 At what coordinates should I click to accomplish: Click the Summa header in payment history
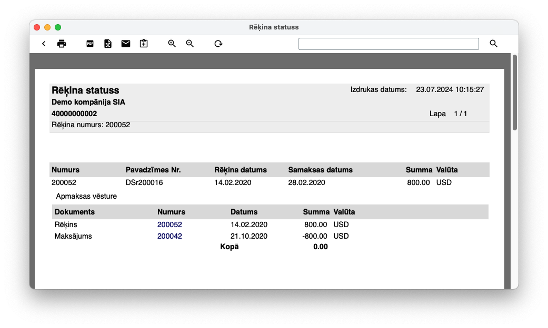coord(315,212)
